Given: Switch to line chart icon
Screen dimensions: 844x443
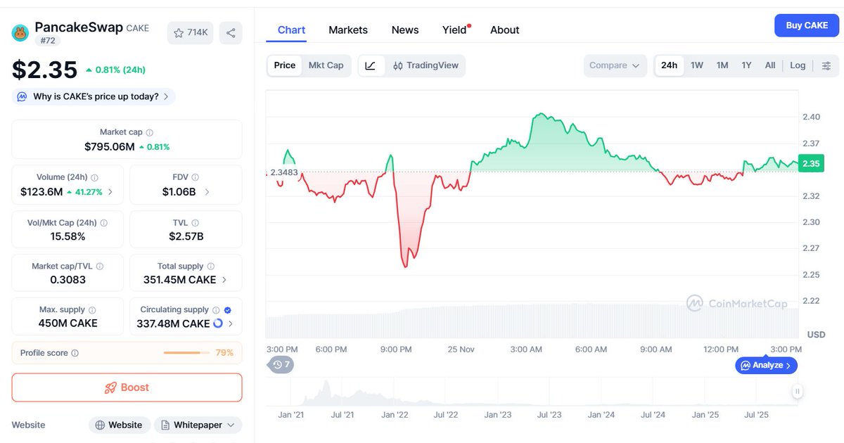Looking at the screenshot, I should click(x=371, y=65).
